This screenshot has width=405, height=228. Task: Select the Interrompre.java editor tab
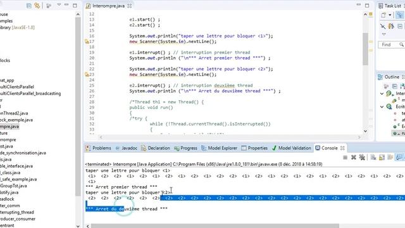coord(108,6)
